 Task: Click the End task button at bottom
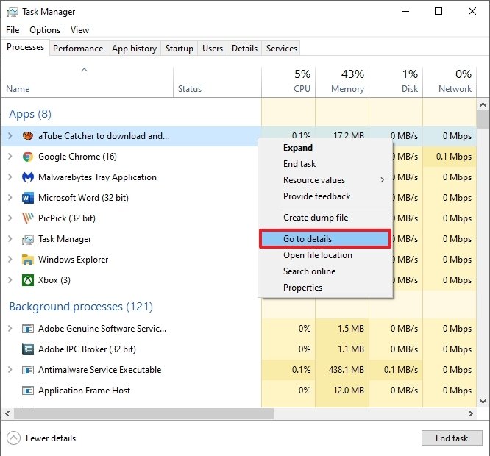click(452, 438)
